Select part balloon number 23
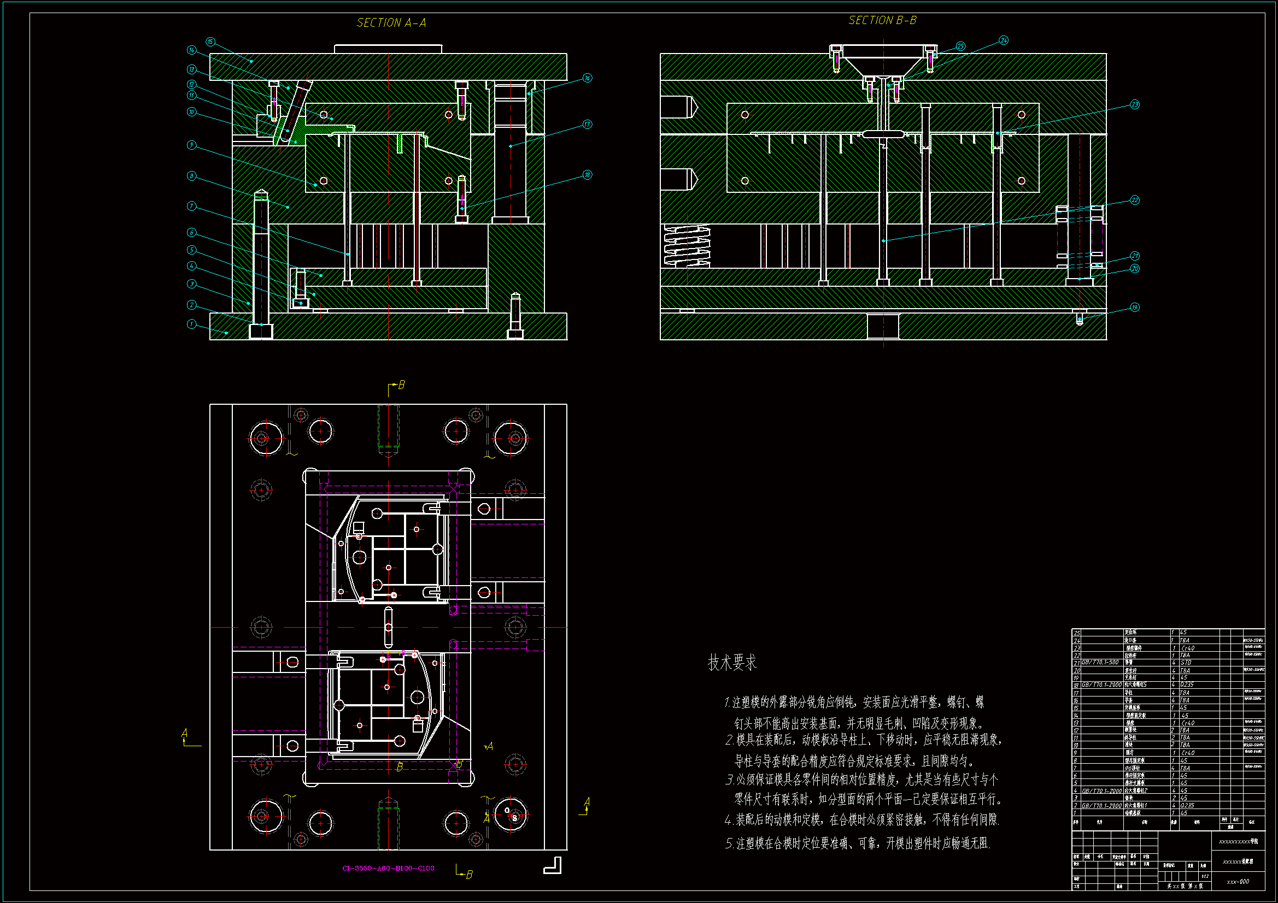 click(1134, 104)
